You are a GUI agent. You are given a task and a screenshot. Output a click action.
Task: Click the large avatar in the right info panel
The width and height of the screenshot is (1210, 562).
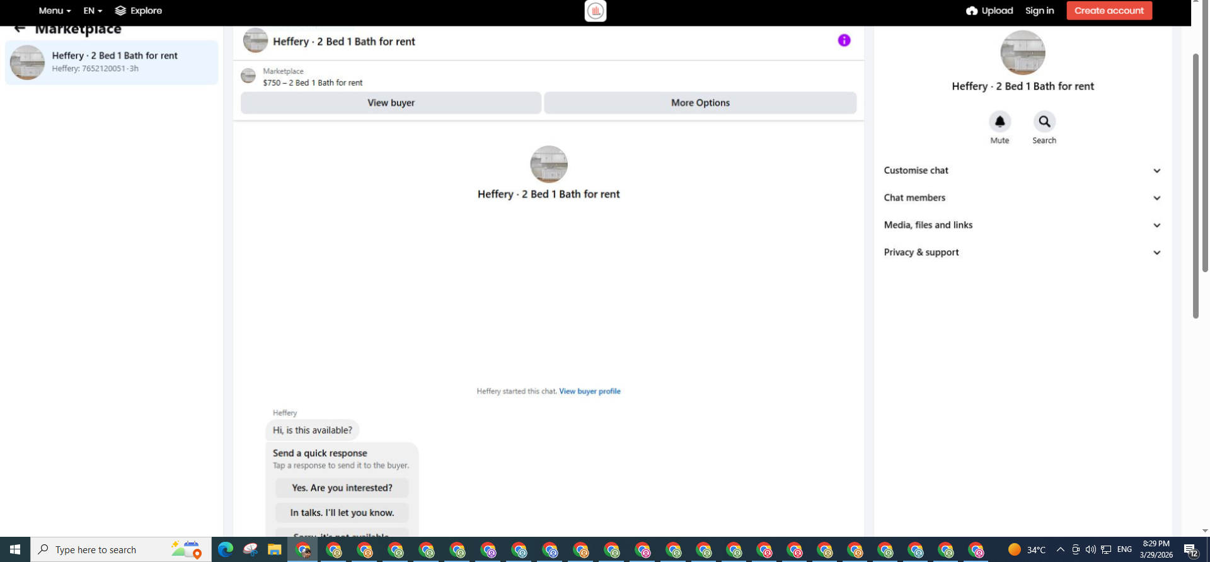1023,53
